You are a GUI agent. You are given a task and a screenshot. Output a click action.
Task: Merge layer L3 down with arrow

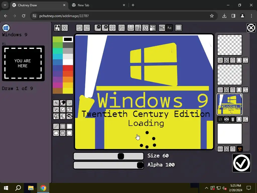(x=239, y=60)
